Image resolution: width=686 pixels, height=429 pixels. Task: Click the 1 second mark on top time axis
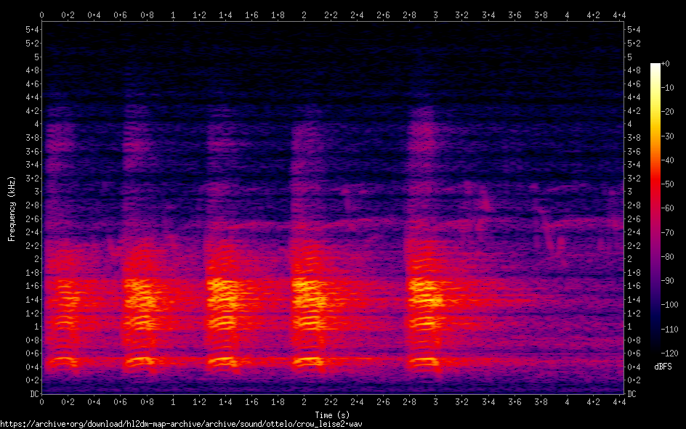coord(173,15)
